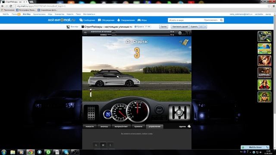Click the blue neutral gear N indicator
Screen dimensions: 276x155
(108, 114)
